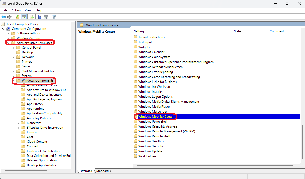Image resolution: width=305 pixels, height=179 pixels.
Task: Open Help via blue question mark icon
Action: point(40,17)
